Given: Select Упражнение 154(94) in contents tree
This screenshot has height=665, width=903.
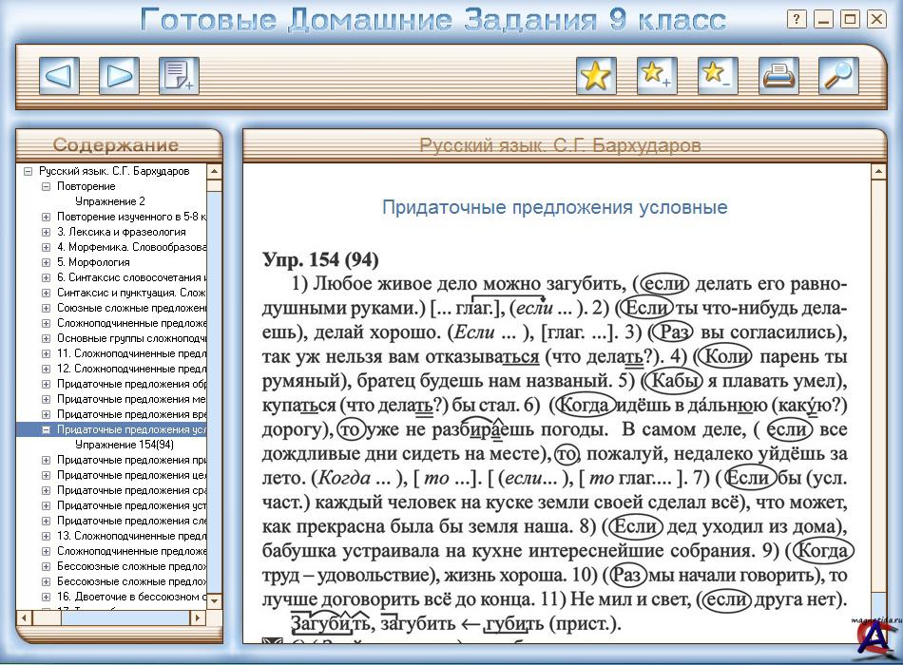Looking at the screenshot, I should click(124, 445).
